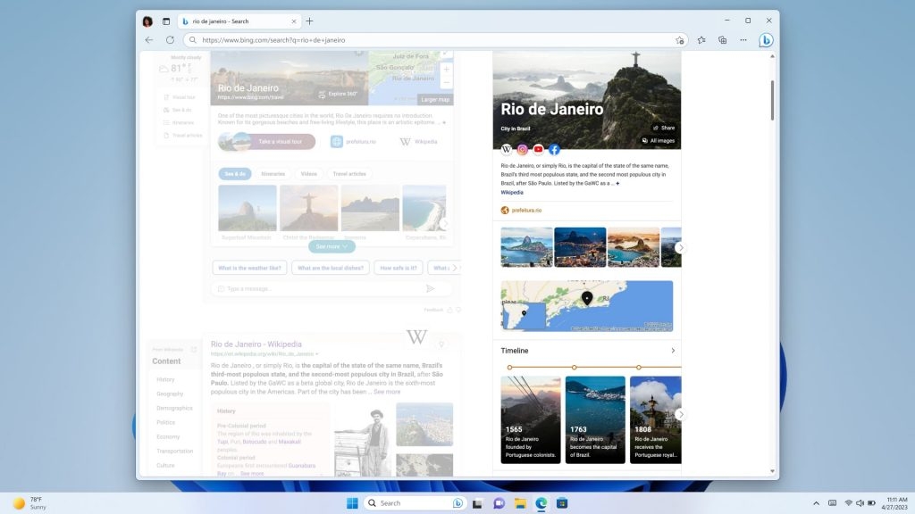Open Rio de Janeiro's Instagram profile icon

pyautogui.click(x=523, y=150)
